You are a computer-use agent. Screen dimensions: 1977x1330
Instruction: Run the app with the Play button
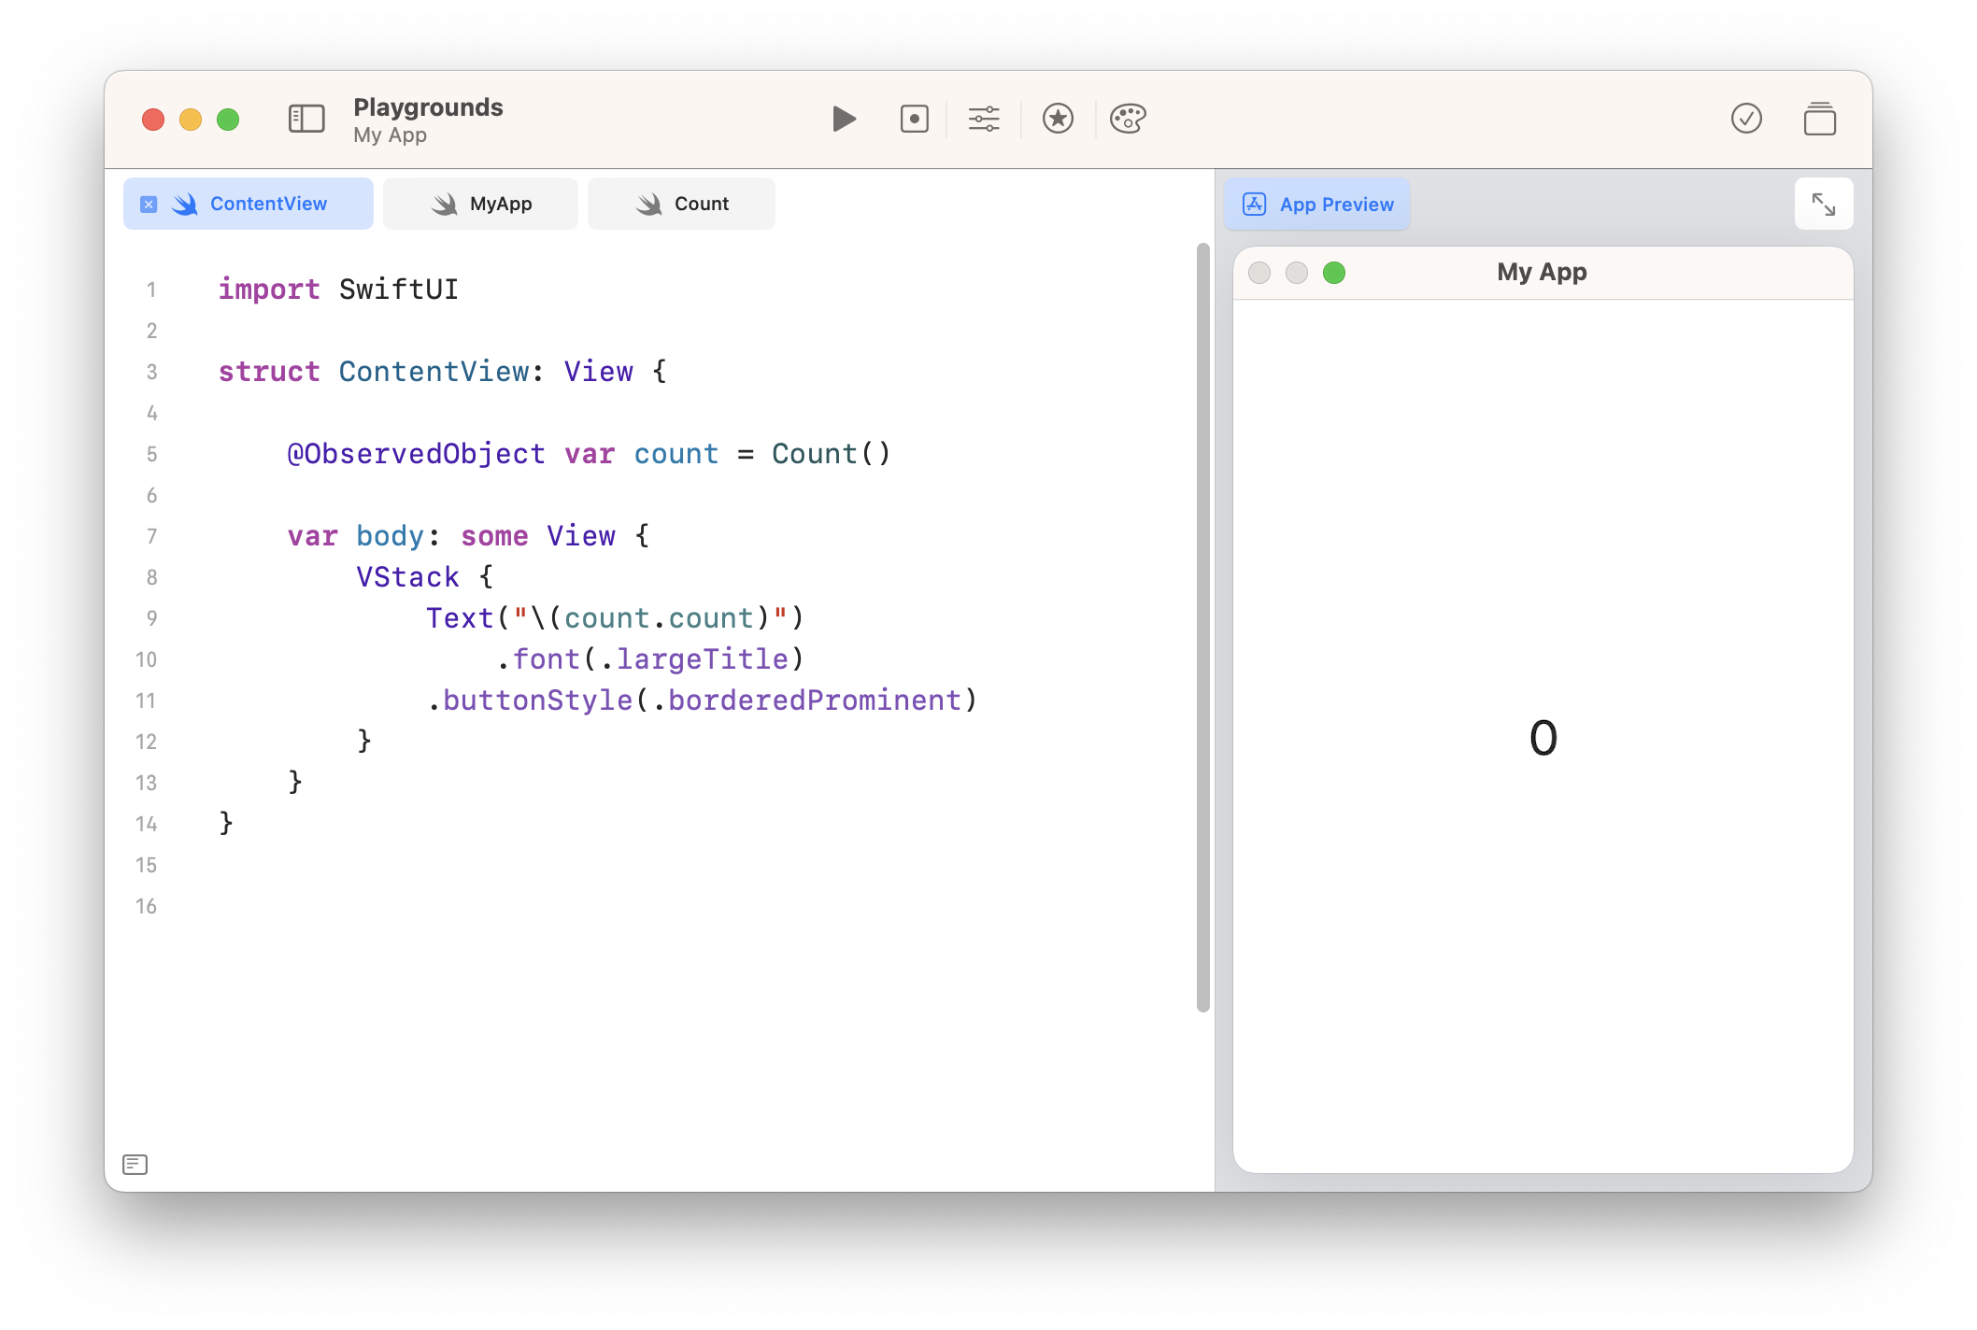844,119
